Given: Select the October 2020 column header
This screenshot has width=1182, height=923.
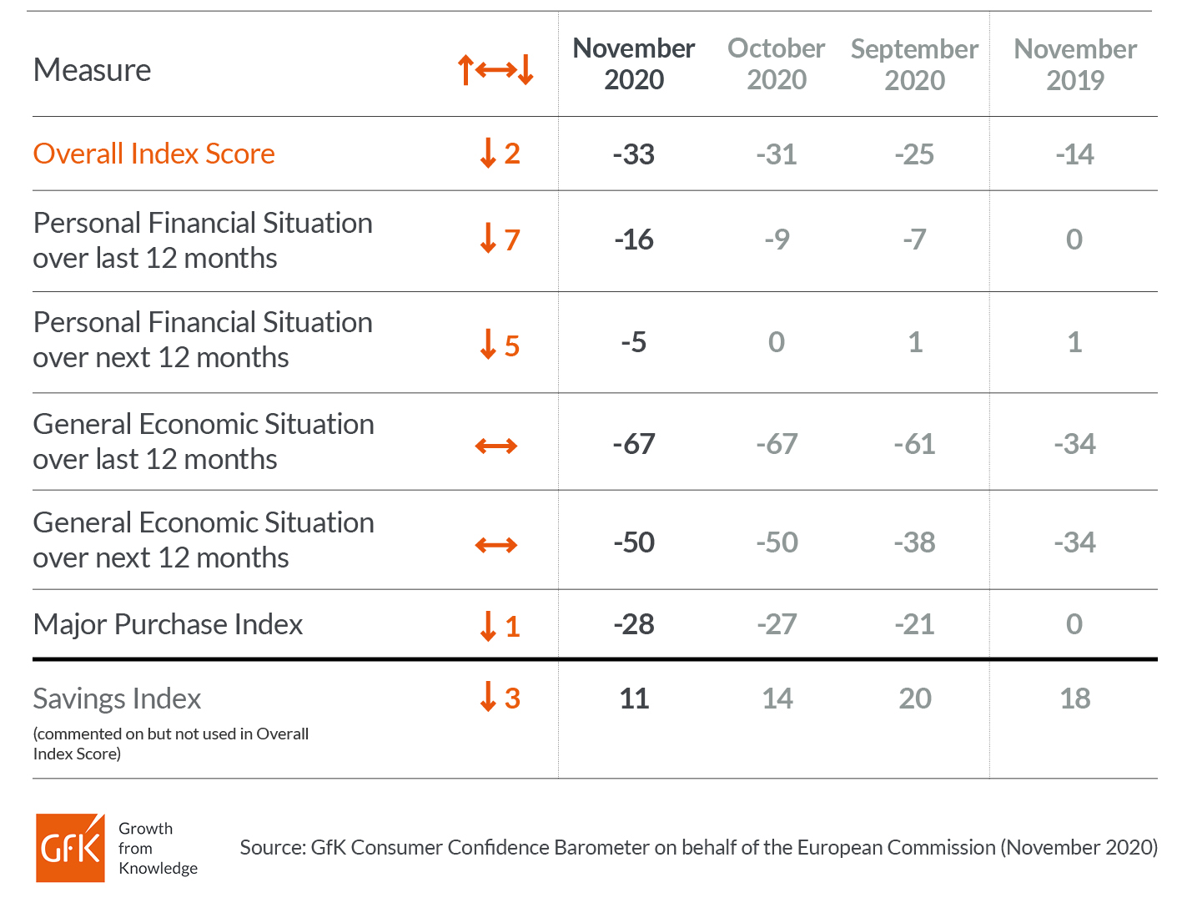Looking at the screenshot, I should point(777,64).
